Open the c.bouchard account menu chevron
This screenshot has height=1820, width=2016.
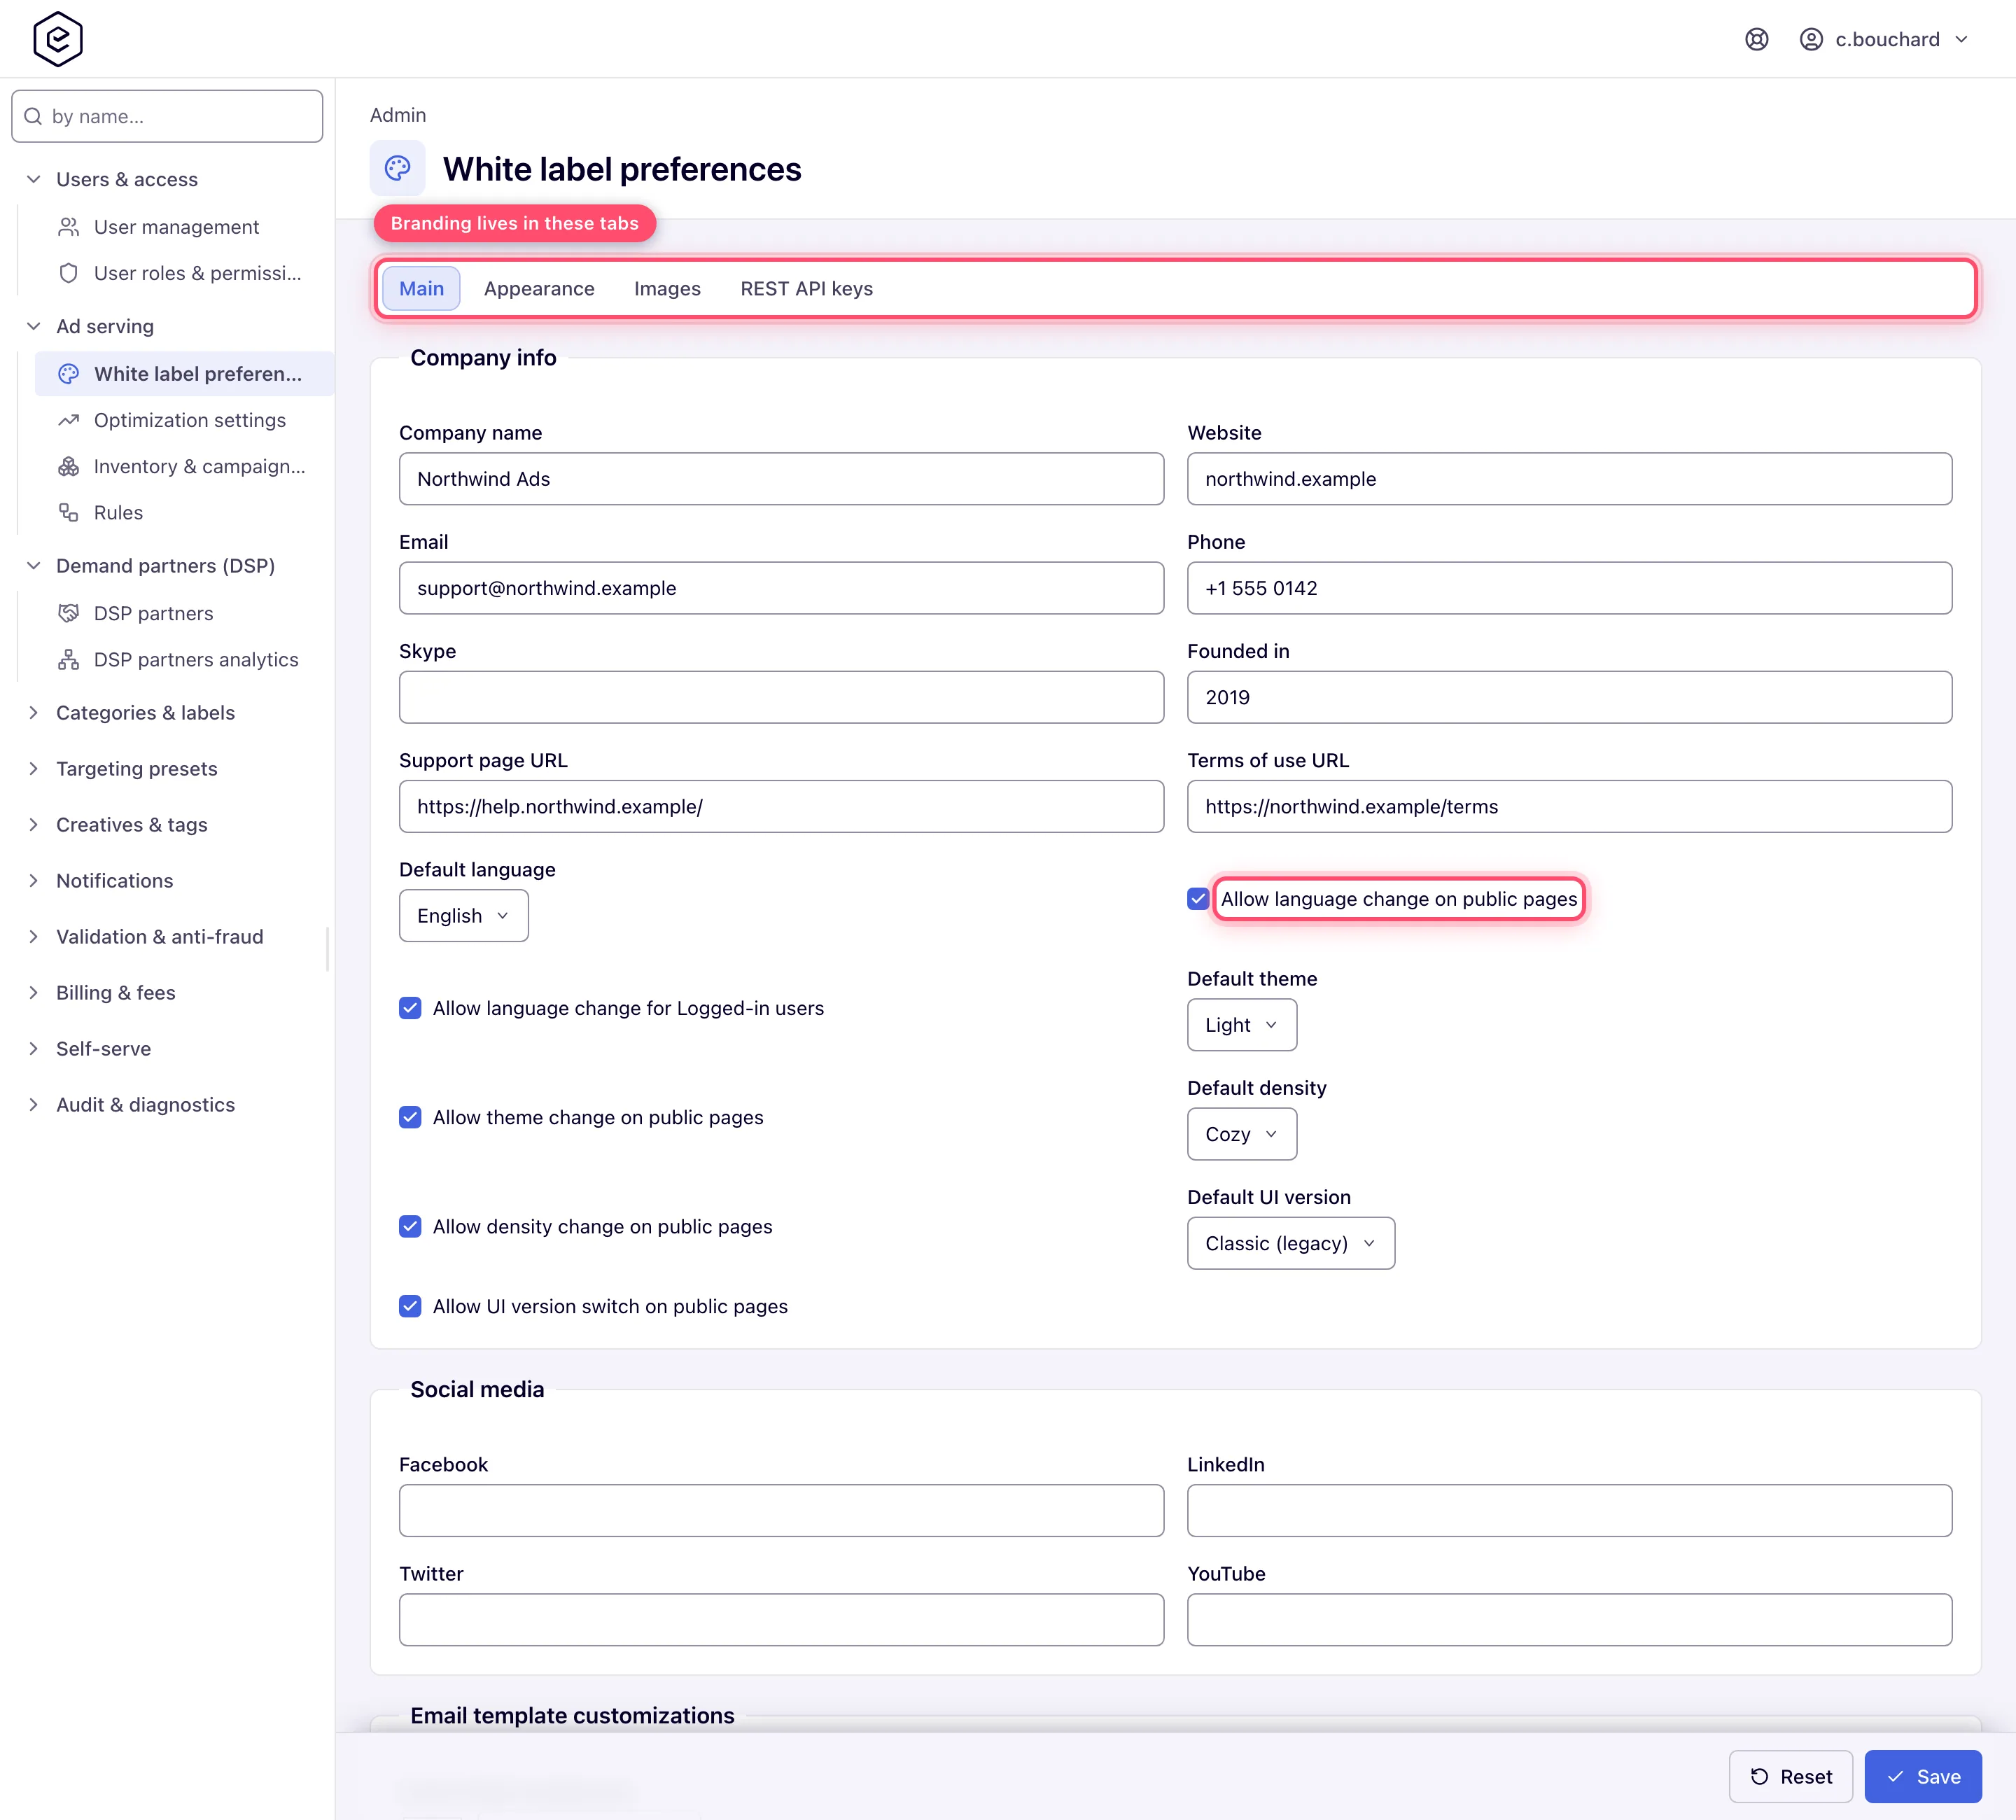coord(1961,39)
